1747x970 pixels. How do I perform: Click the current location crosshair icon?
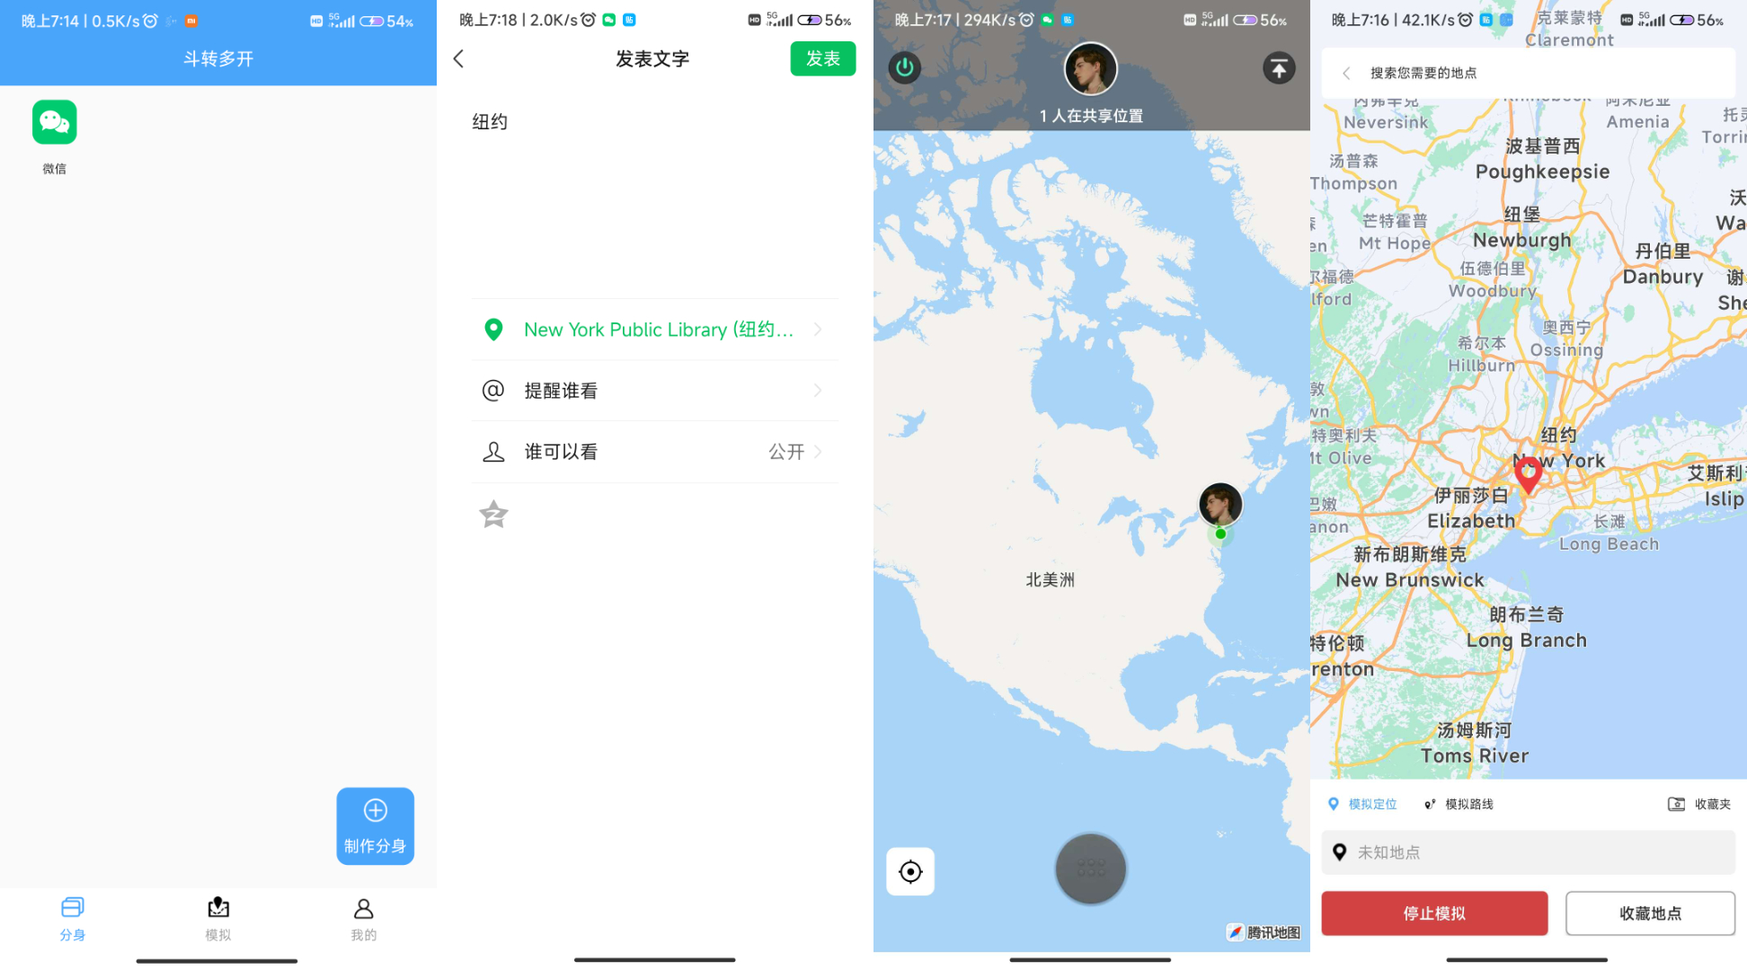pyautogui.click(x=912, y=872)
